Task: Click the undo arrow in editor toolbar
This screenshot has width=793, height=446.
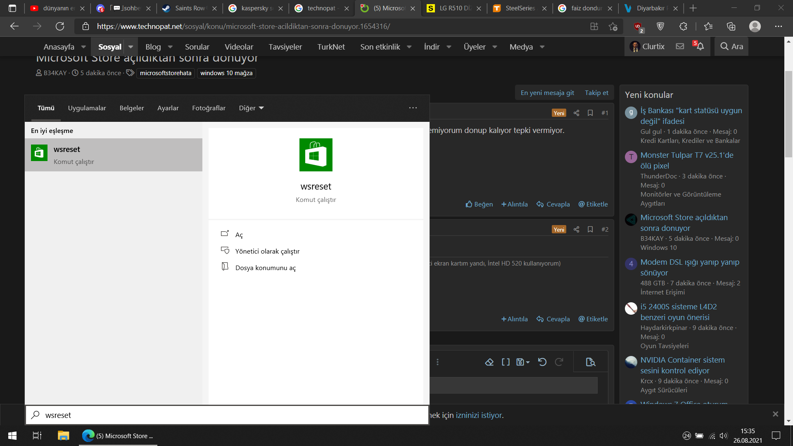Action: click(x=542, y=362)
